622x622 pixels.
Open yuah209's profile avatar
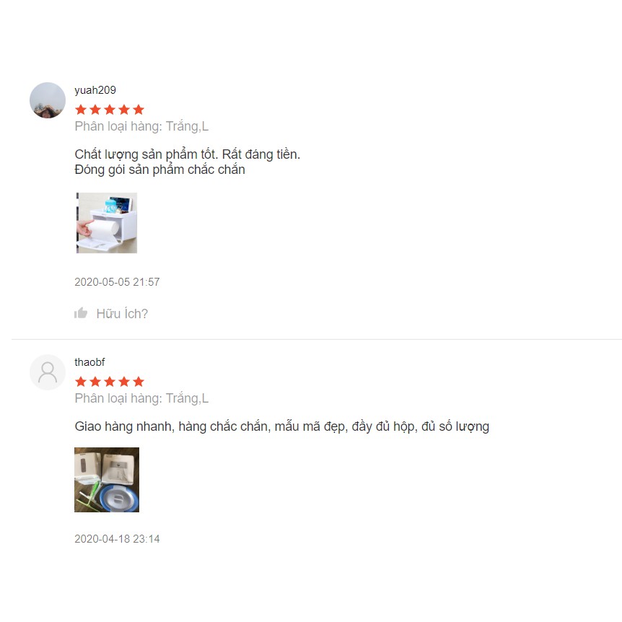[x=48, y=100]
